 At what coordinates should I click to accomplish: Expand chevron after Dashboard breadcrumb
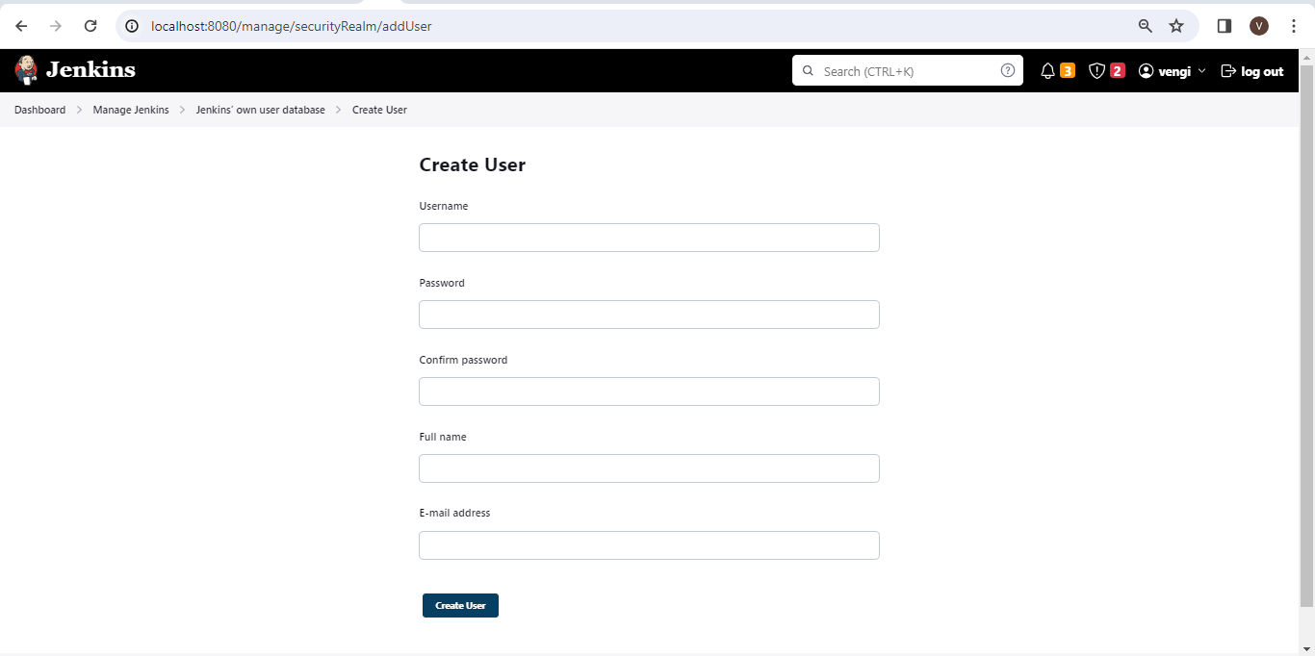[x=80, y=110]
